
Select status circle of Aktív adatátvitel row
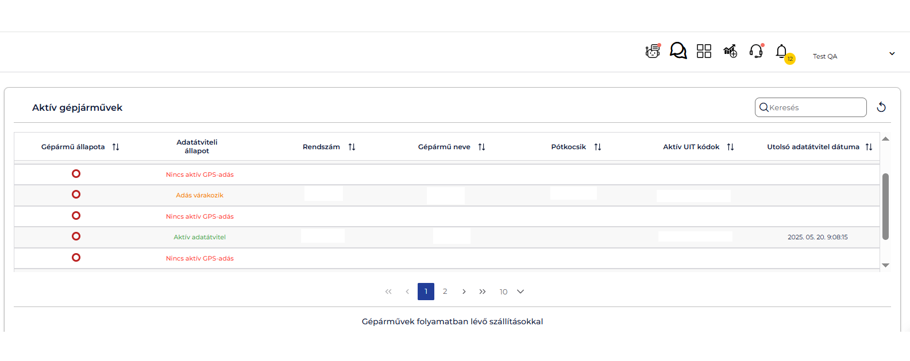click(x=76, y=236)
